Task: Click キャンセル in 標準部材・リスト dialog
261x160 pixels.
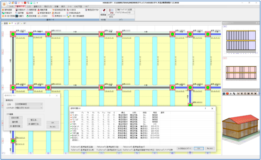Action: point(53,127)
